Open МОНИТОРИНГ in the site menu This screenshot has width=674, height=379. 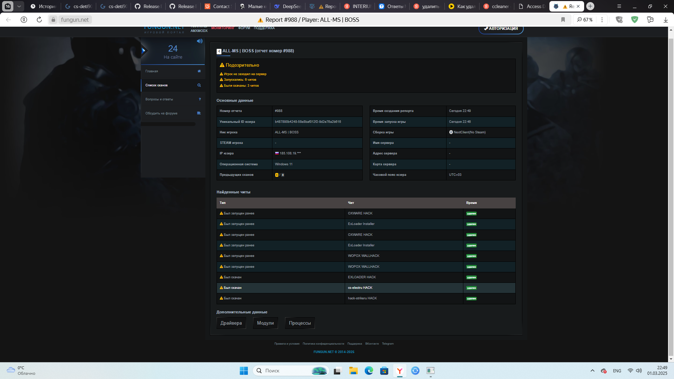pyautogui.click(x=223, y=28)
